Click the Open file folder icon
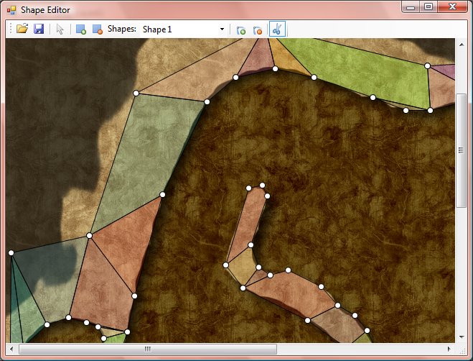This screenshot has height=361, width=473. tap(22, 29)
